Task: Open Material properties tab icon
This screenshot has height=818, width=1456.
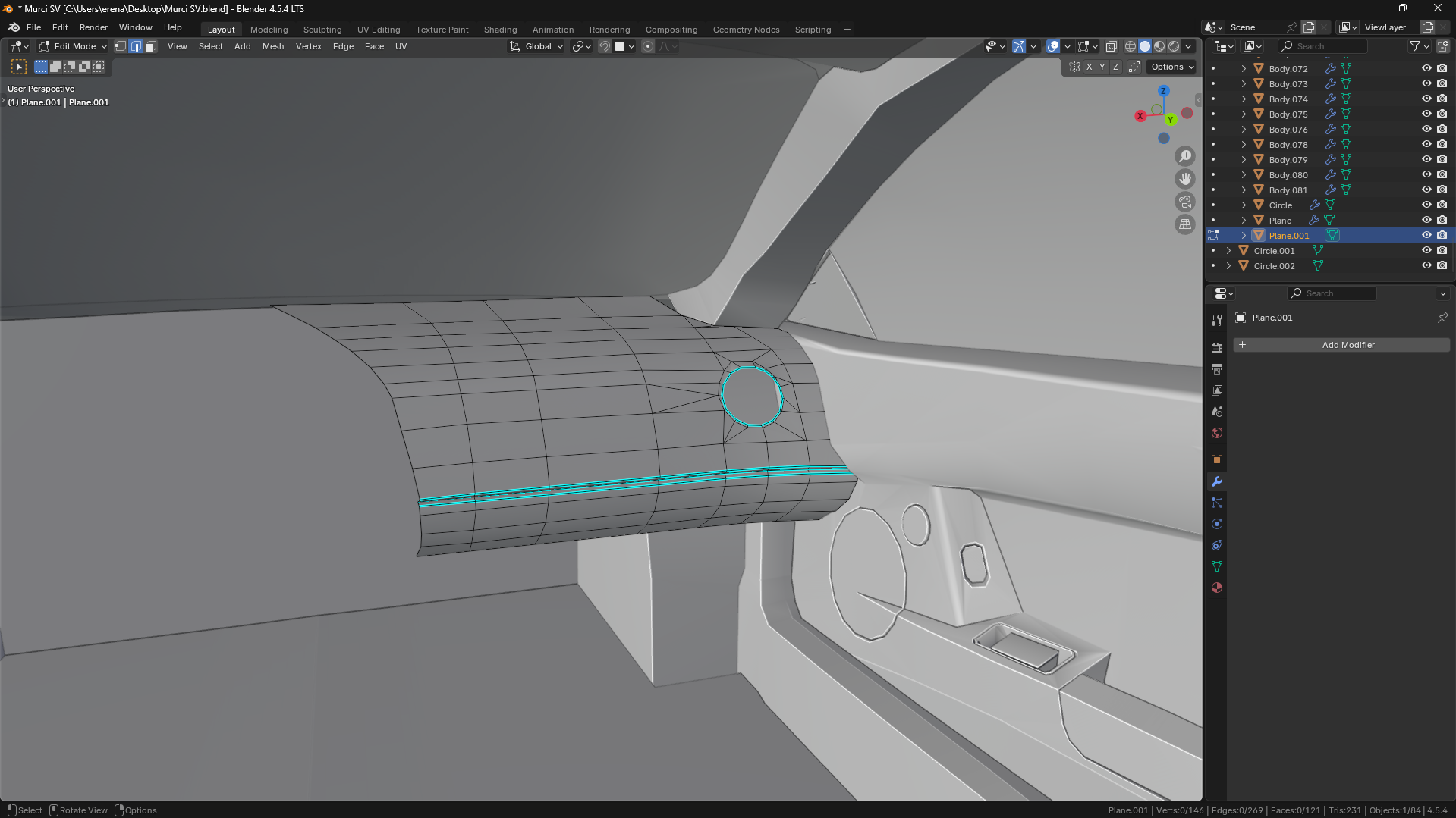Action: 1217,588
